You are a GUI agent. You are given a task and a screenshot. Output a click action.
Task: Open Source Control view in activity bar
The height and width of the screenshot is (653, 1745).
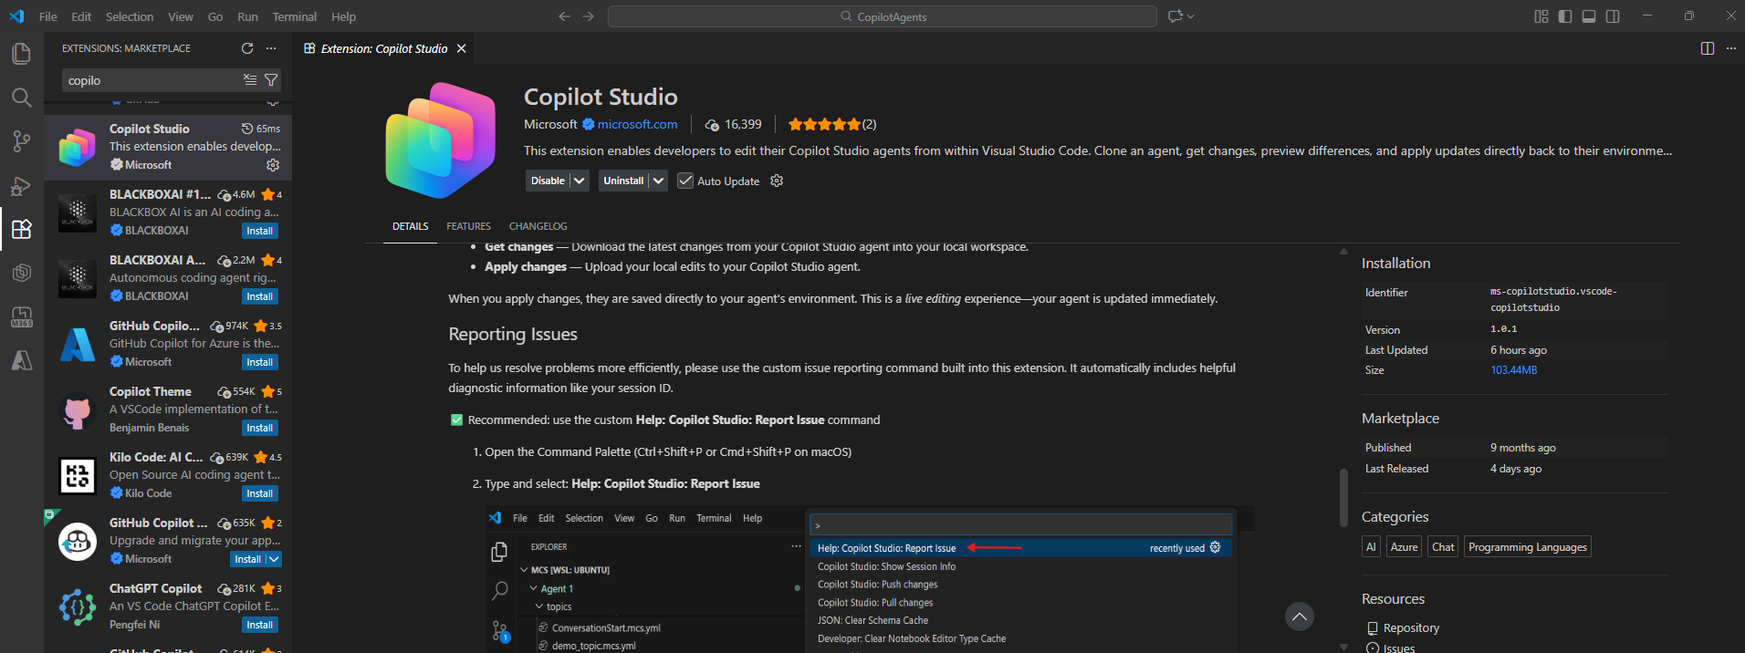(21, 141)
